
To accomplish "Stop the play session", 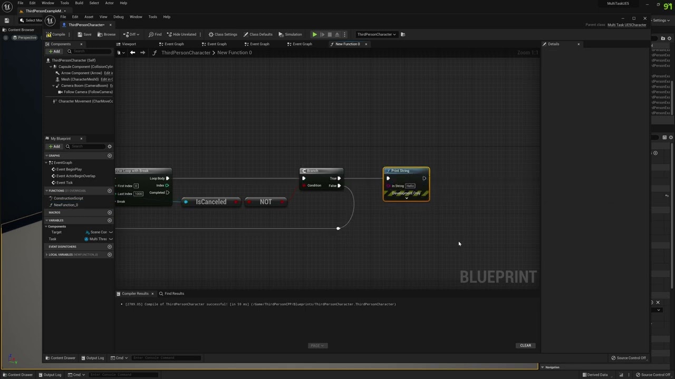I will tap(330, 34).
